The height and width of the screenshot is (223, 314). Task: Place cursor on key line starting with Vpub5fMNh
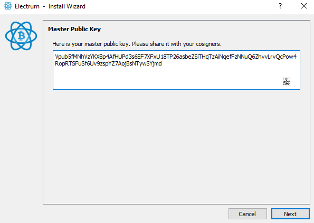(176, 57)
